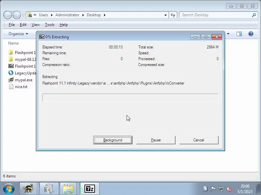This screenshot has width=261, height=195.
Task: Click the extraction progress bar
Action: (130, 98)
